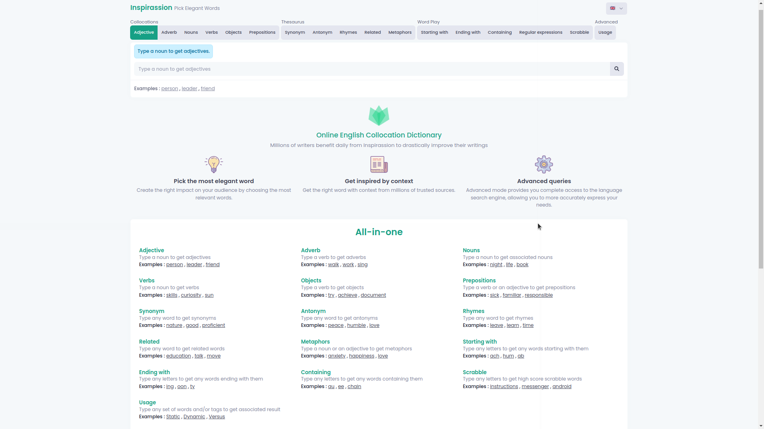Open the Metaphors heading in All-in-one
764x429 pixels.
coord(315,342)
